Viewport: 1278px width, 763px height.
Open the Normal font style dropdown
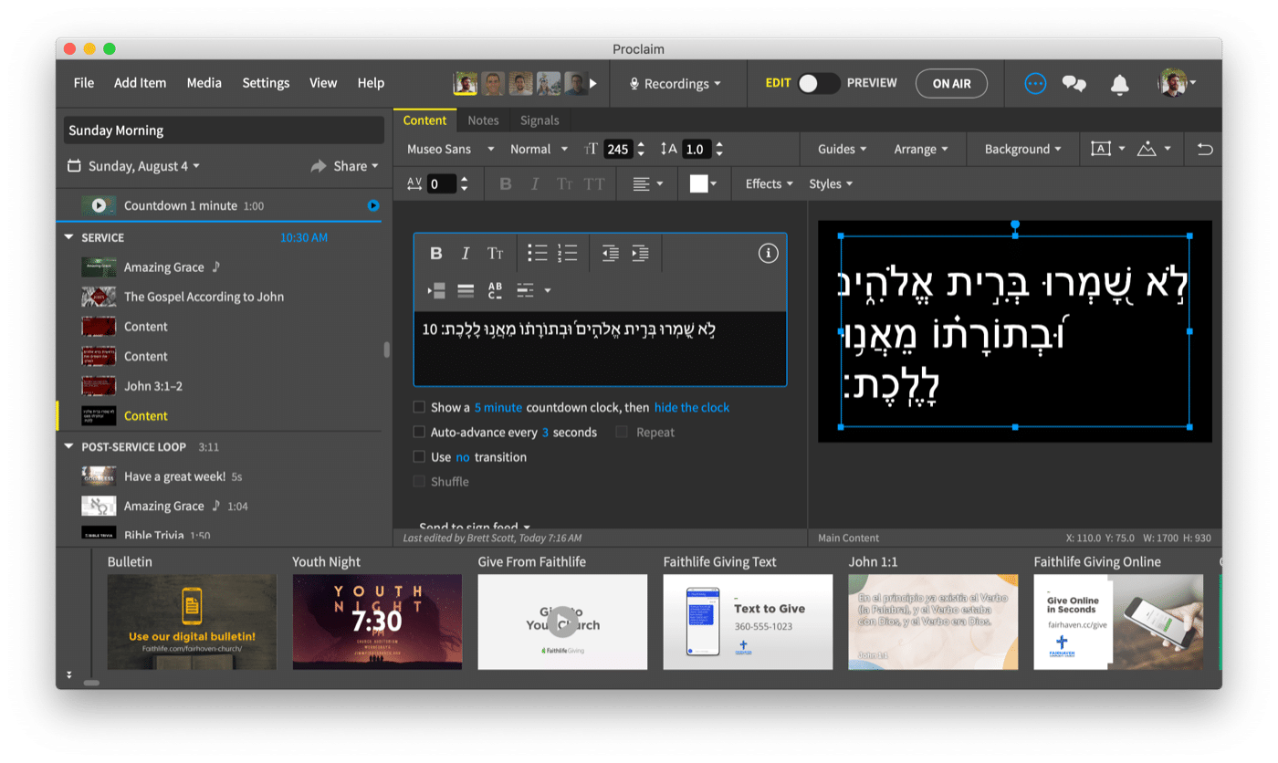(x=539, y=149)
